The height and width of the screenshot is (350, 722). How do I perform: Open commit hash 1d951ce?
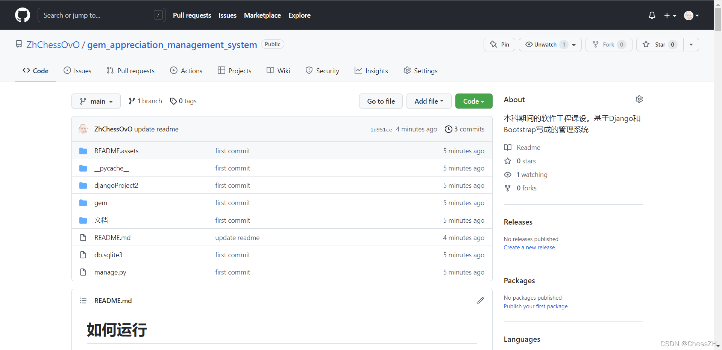coord(381,130)
